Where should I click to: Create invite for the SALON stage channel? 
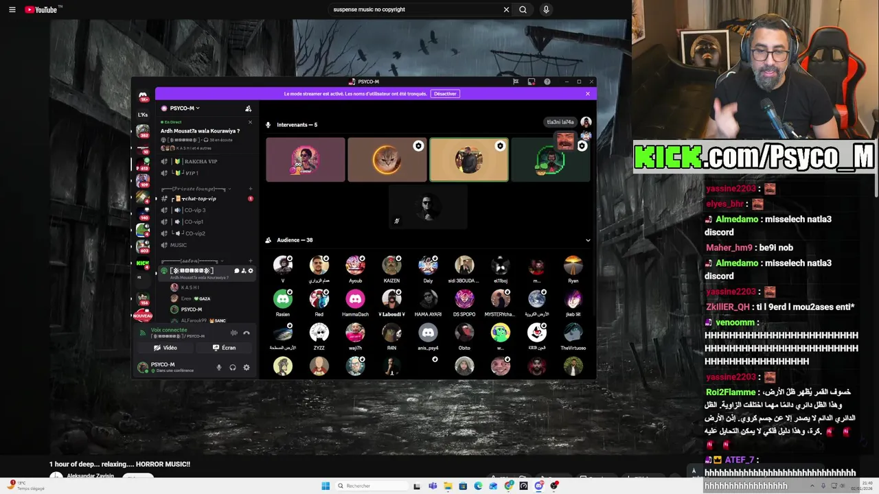[x=243, y=271]
